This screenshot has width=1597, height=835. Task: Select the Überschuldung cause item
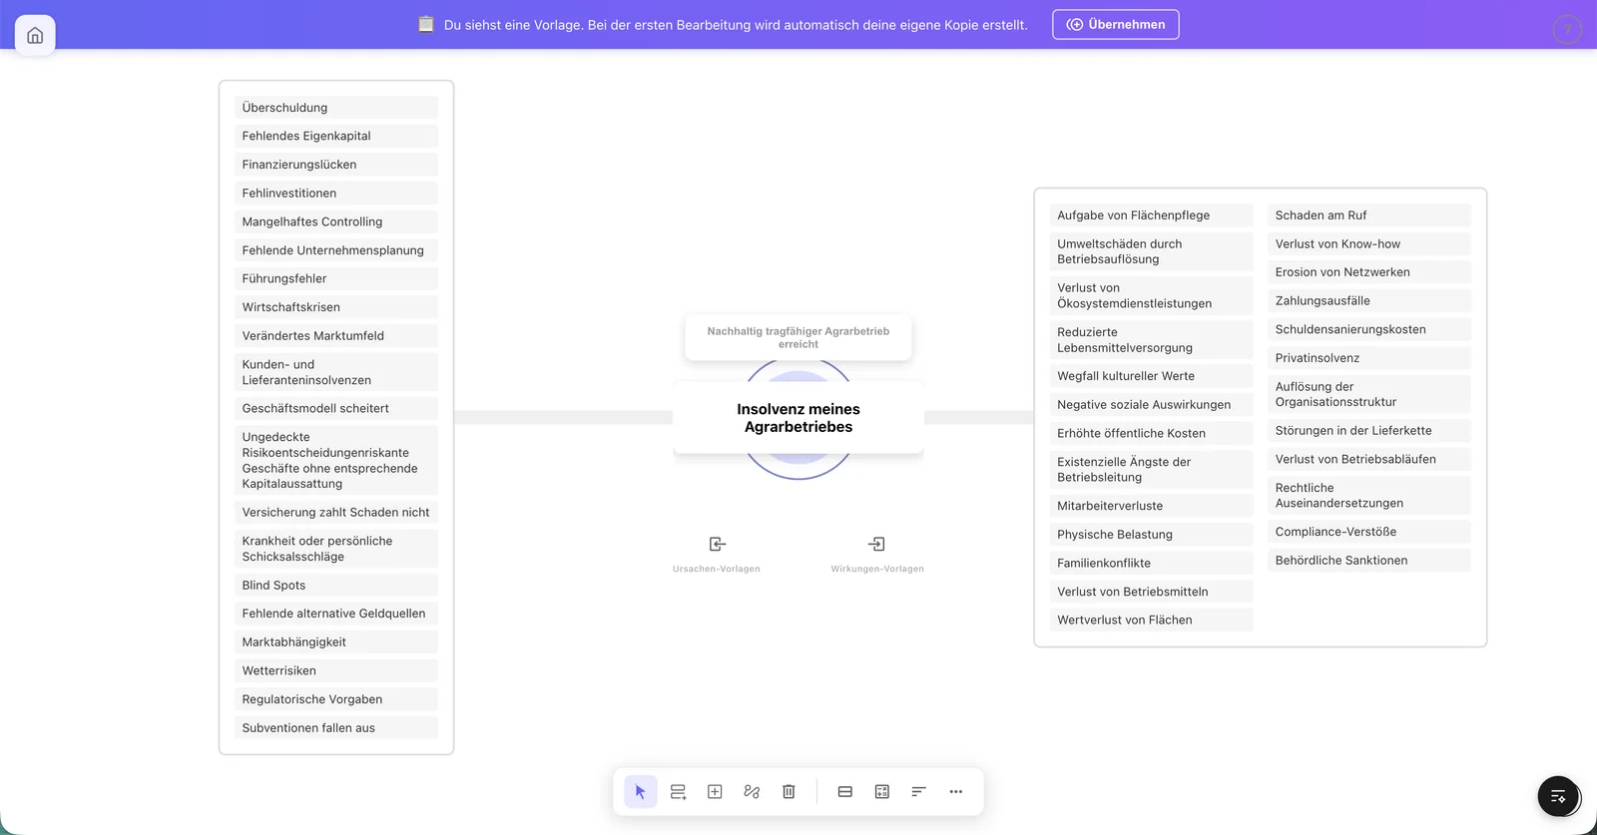point(336,108)
